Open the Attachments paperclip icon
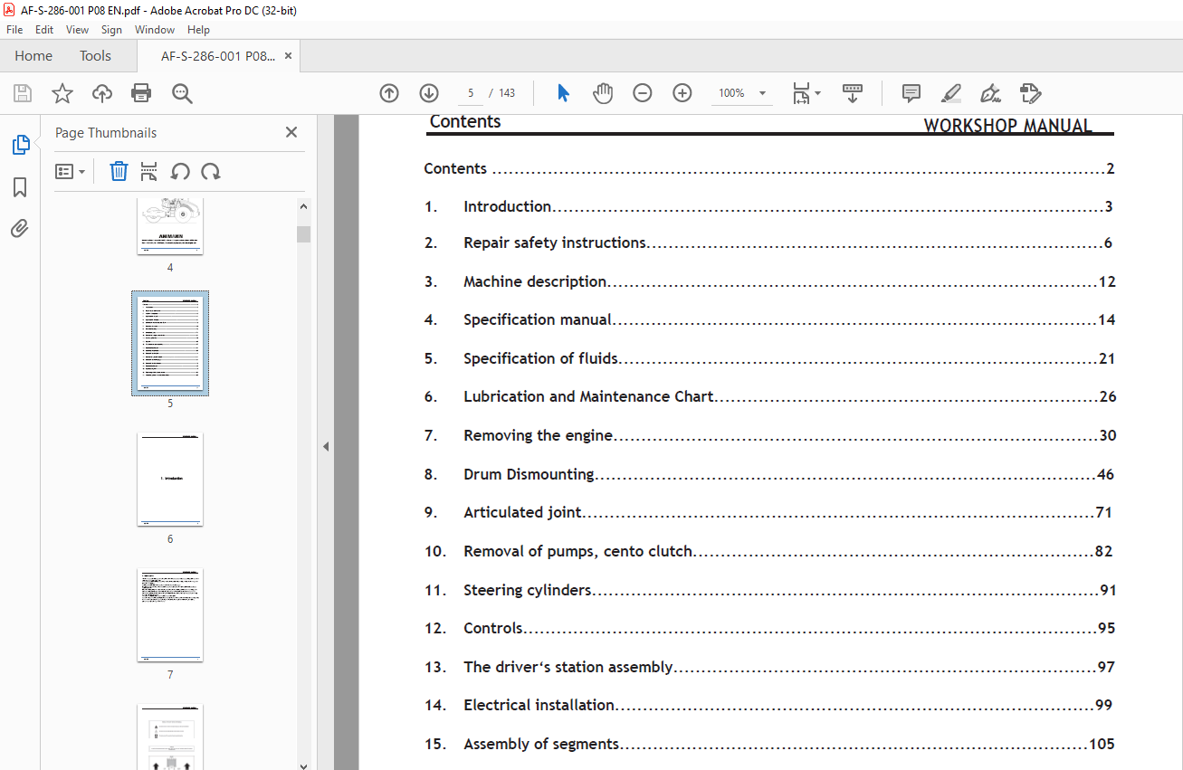The image size is (1183, 770). point(20,229)
